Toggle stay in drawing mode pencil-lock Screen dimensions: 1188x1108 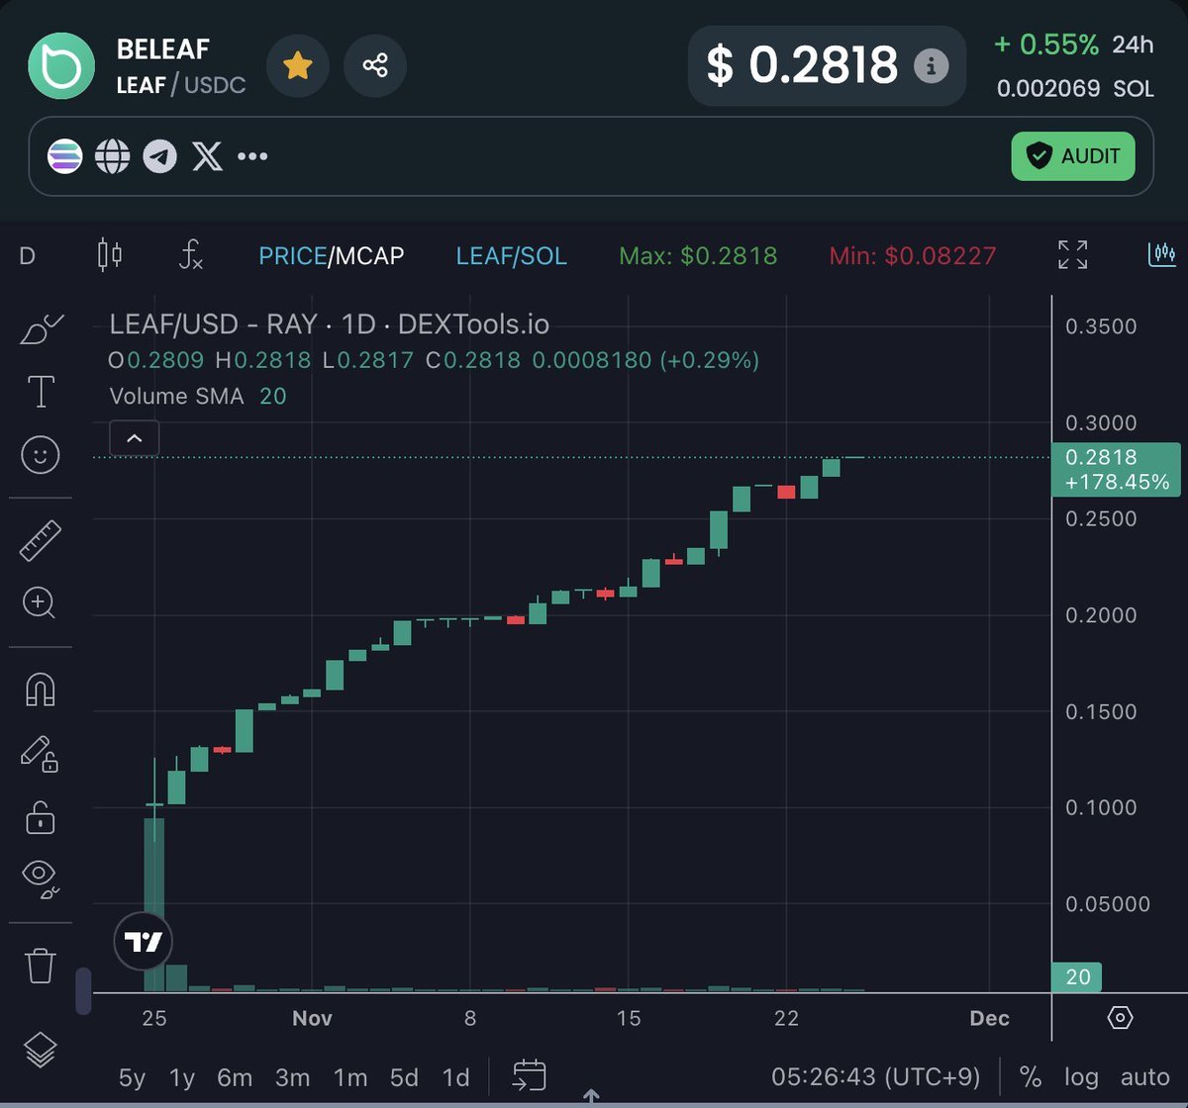[x=40, y=754]
